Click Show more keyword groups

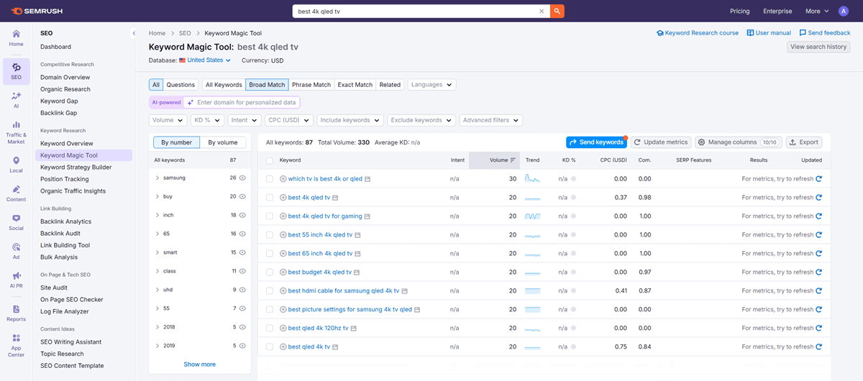coord(199,364)
